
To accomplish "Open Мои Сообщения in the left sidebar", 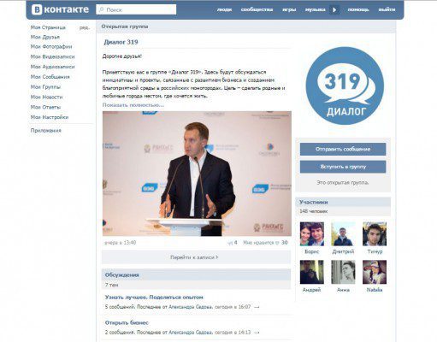I will (x=50, y=77).
